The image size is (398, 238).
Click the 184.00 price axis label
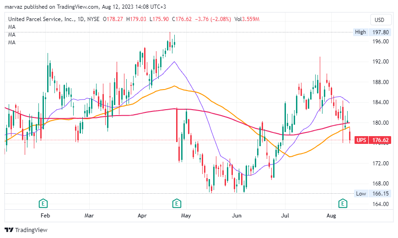[x=381, y=102]
